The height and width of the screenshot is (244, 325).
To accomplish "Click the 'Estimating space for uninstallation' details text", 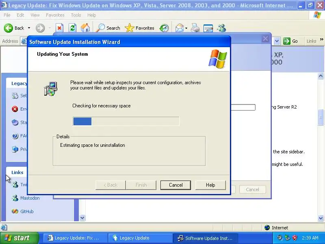I will tap(93, 145).
